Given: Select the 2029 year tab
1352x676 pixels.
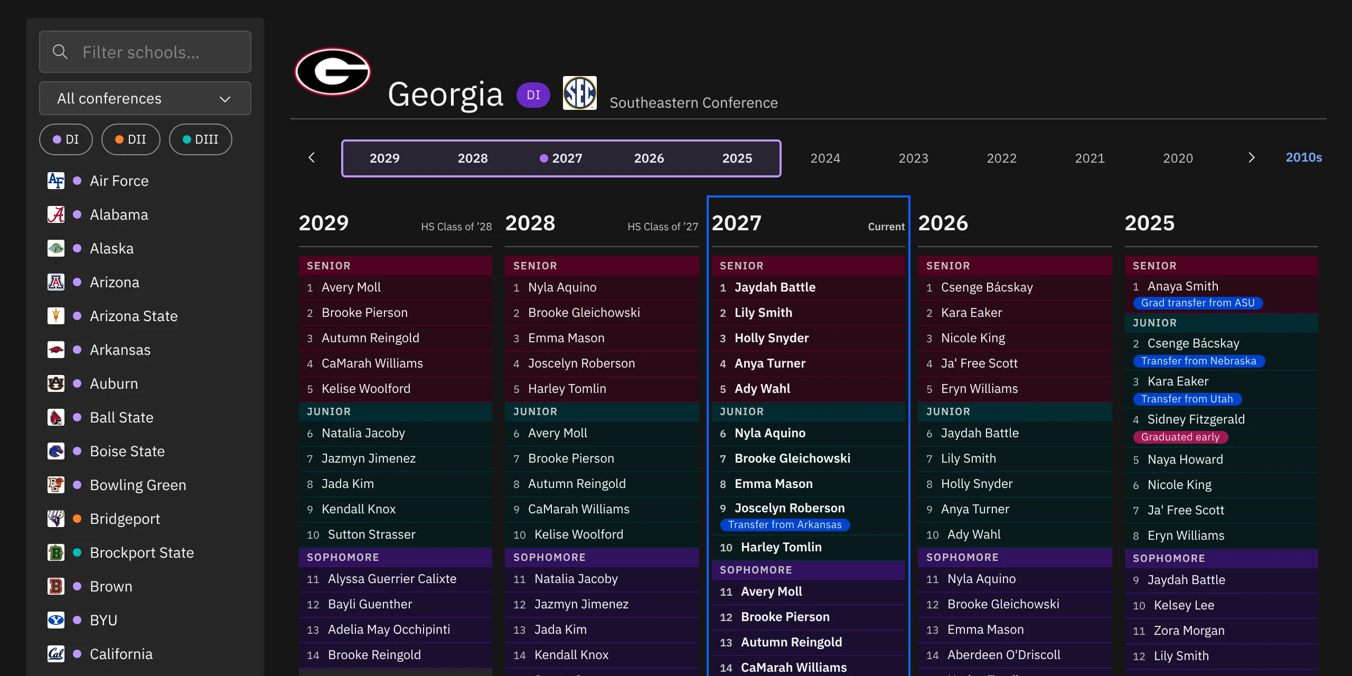Looking at the screenshot, I should [x=384, y=158].
